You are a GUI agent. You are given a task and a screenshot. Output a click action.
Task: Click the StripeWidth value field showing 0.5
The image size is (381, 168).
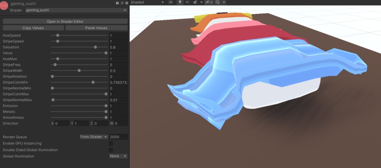point(118,70)
